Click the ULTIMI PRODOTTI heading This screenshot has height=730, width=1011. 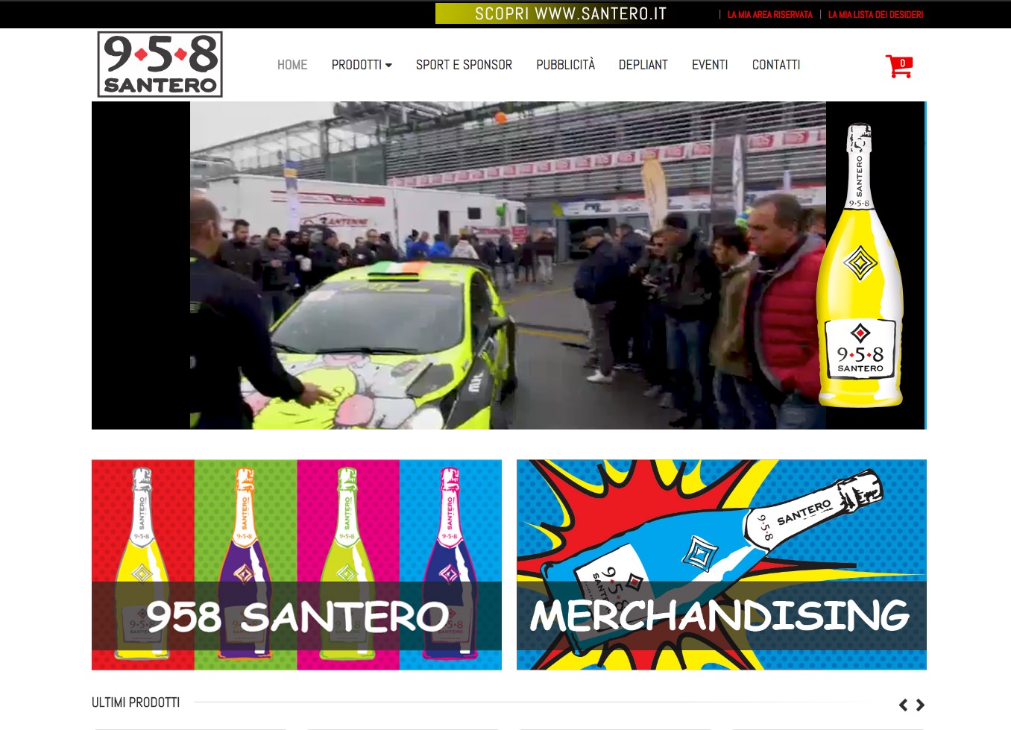136,702
